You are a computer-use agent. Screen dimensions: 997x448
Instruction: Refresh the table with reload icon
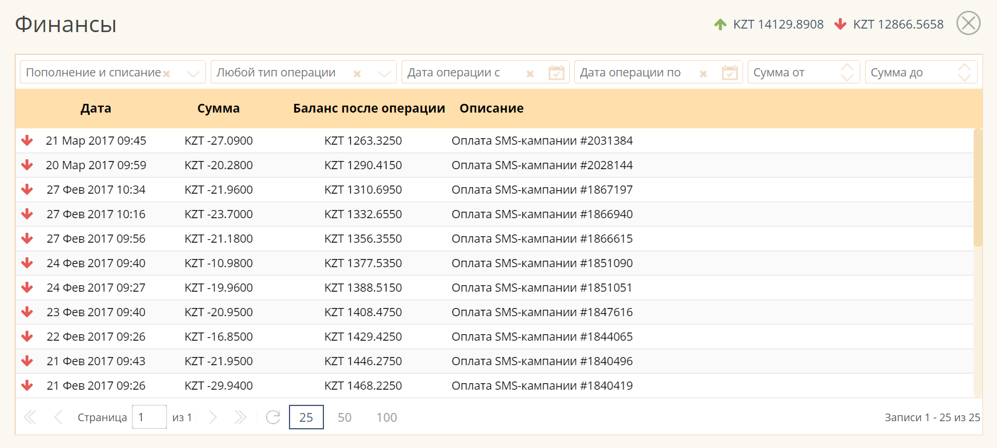pyautogui.click(x=273, y=417)
